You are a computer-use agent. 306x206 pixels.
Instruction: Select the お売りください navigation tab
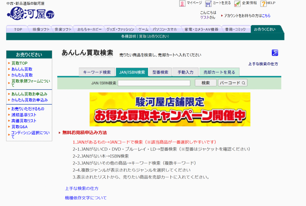pyautogui.click(x=265, y=29)
